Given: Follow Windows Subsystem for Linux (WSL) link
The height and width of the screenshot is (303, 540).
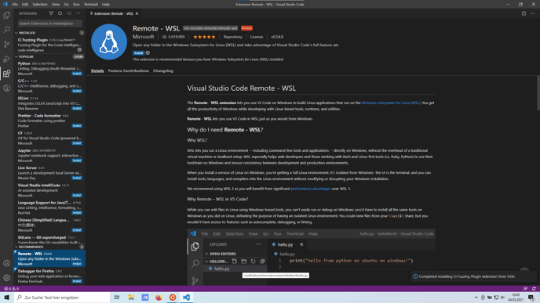Looking at the screenshot, I should pos(391,103).
